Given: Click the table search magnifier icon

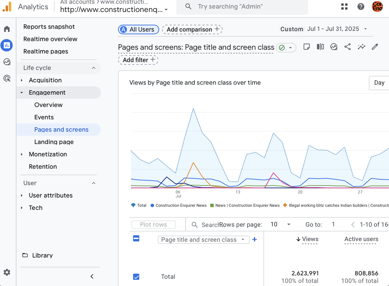Looking at the screenshot, I should coord(195,225).
